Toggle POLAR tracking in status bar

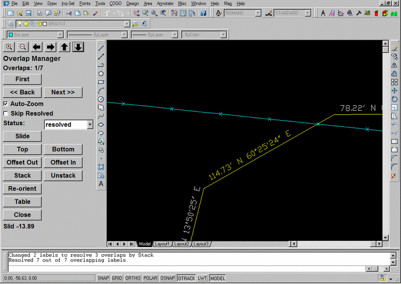(150, 278)
